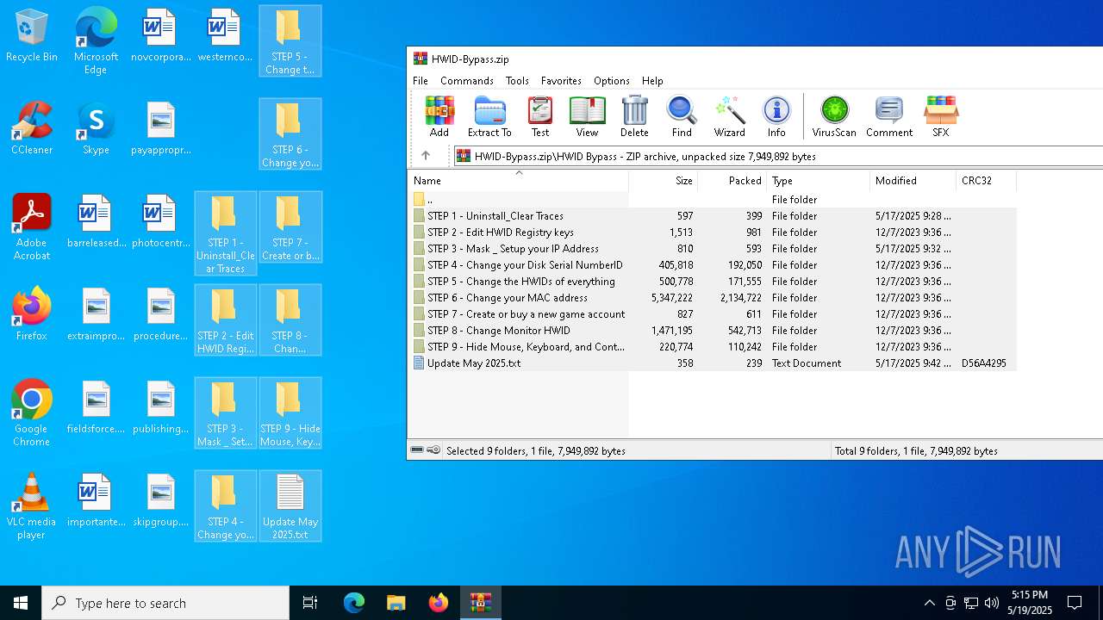Open the Tools menu
Image resolution: width=1103 pixels, height=620 pixels.
pos(517,81)
